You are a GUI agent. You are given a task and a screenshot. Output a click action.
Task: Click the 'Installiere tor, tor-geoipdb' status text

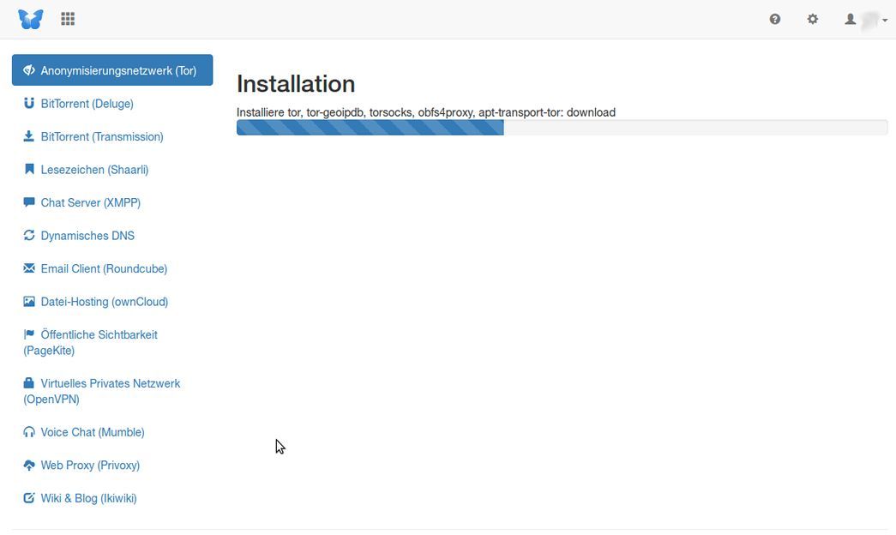click(426, 112)
